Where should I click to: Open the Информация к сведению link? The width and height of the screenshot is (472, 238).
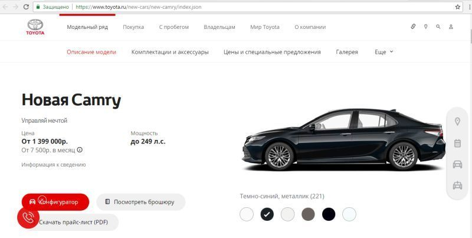coord(54,165)
